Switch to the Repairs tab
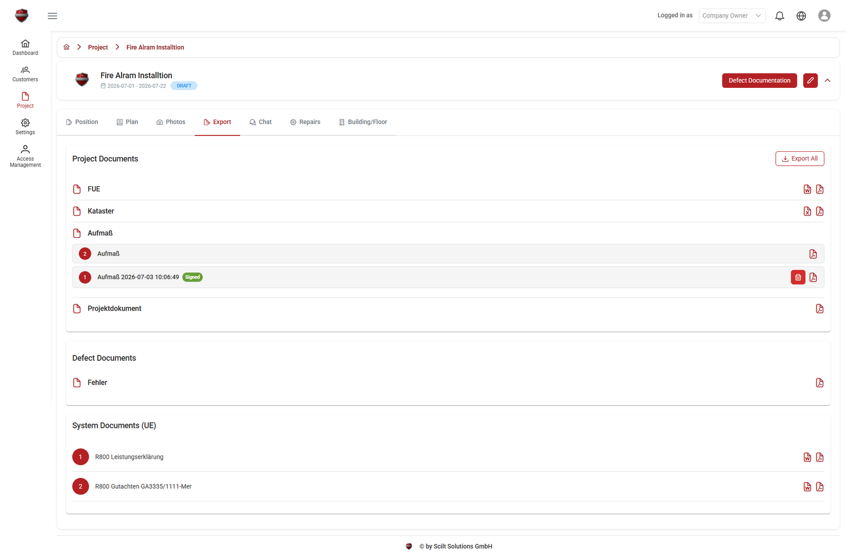This screenshot has width=846, height=557. tap(305, 122)
